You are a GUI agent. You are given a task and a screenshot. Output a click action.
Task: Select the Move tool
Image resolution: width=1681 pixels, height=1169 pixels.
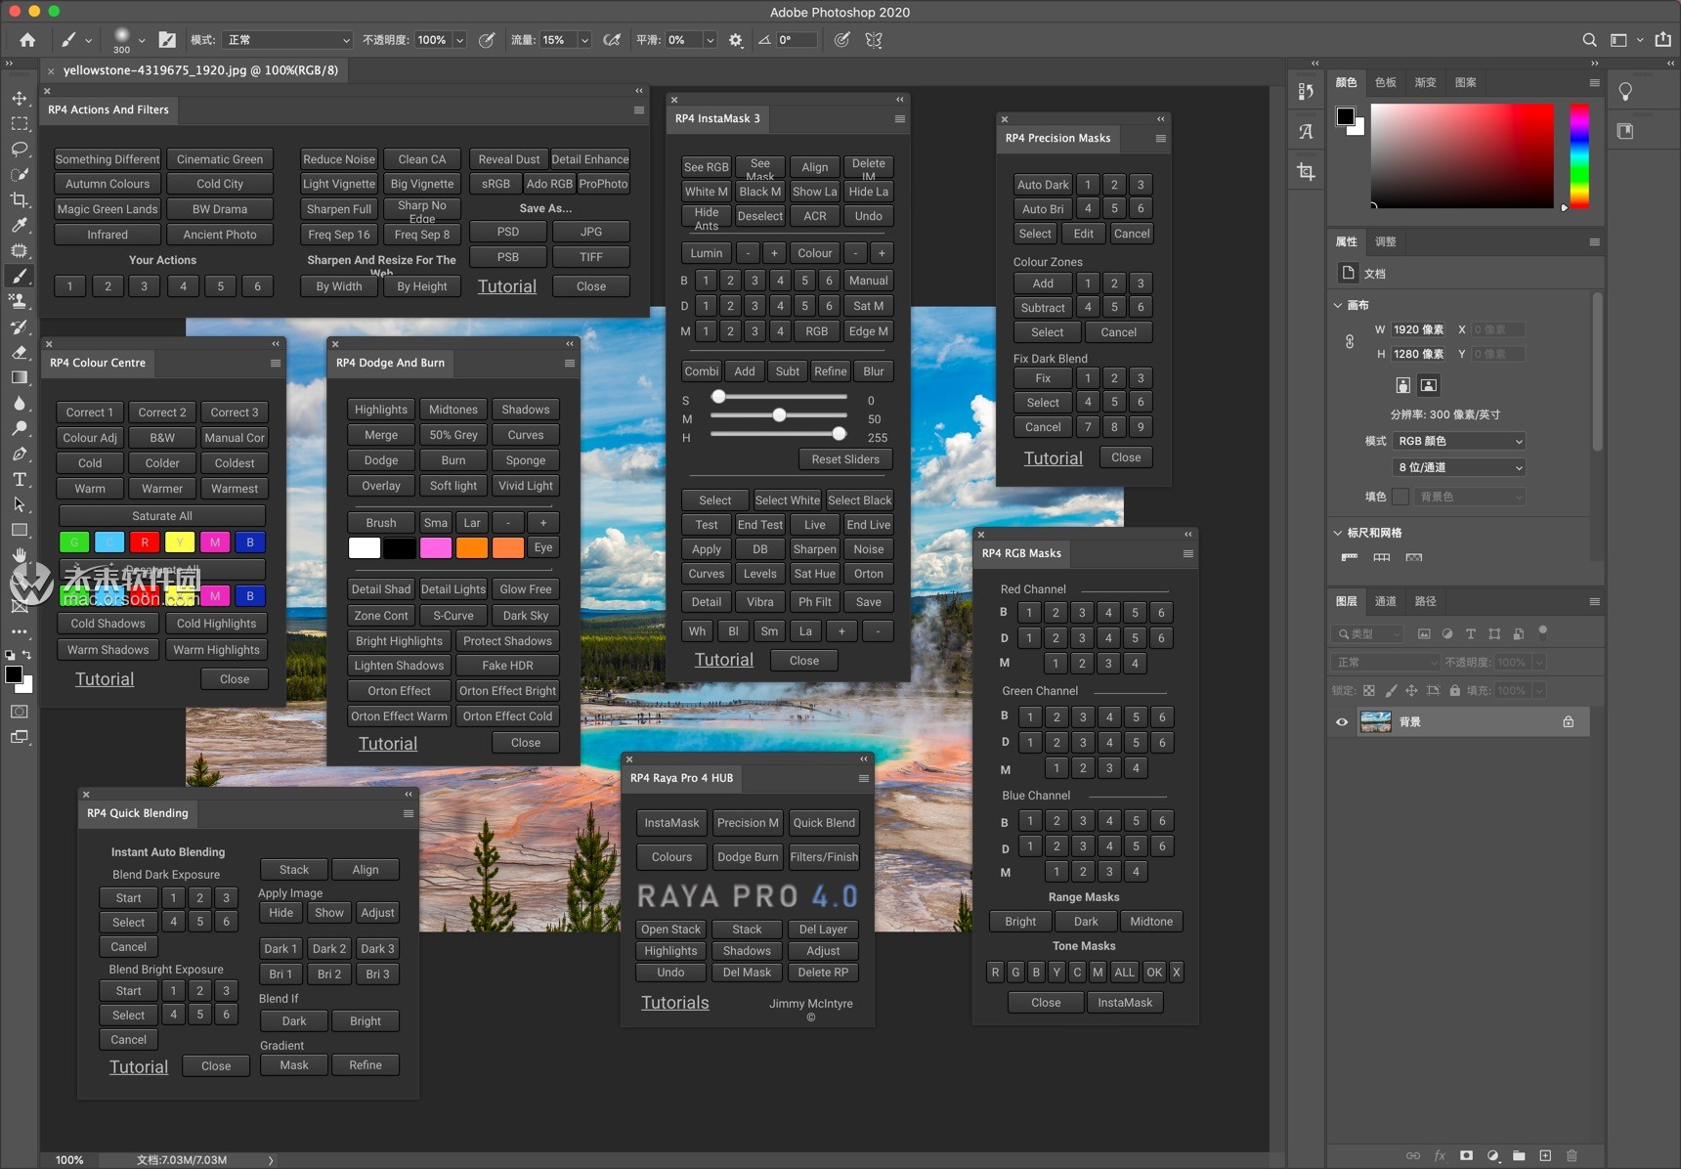coord(20,99)
